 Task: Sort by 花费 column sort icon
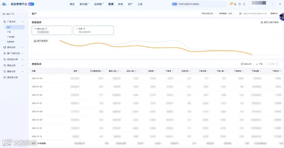(78, 71)
